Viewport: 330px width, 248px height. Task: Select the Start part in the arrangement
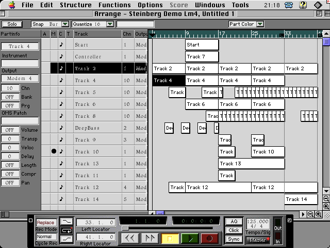tap(202, 45)
